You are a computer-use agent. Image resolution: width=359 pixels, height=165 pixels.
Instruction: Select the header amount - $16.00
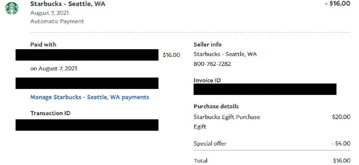(338, 4)
